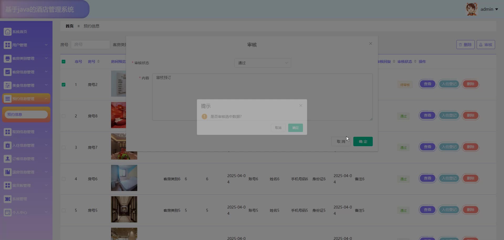Click the 系统首页 home icon in sidebar
Viewport: 504px width, 240px height.
8,32
